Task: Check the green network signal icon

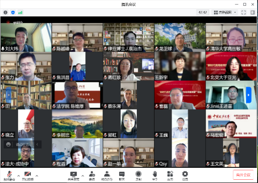Action: (20, 13)
